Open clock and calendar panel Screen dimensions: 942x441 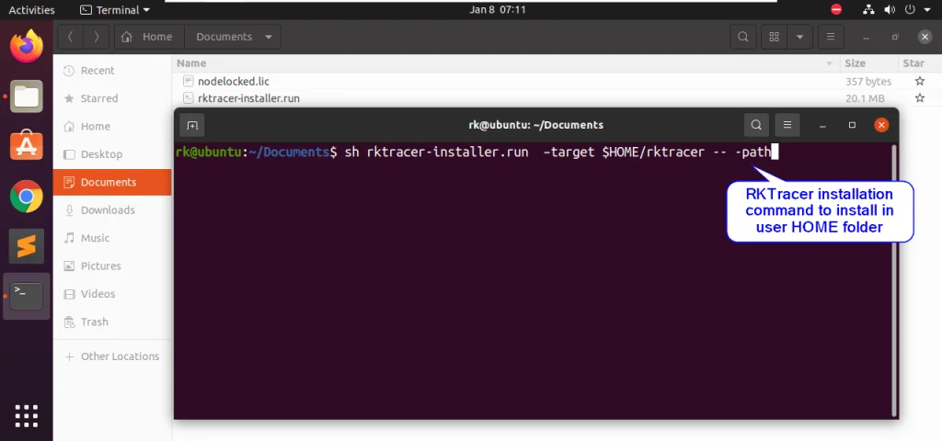point(498,9)
